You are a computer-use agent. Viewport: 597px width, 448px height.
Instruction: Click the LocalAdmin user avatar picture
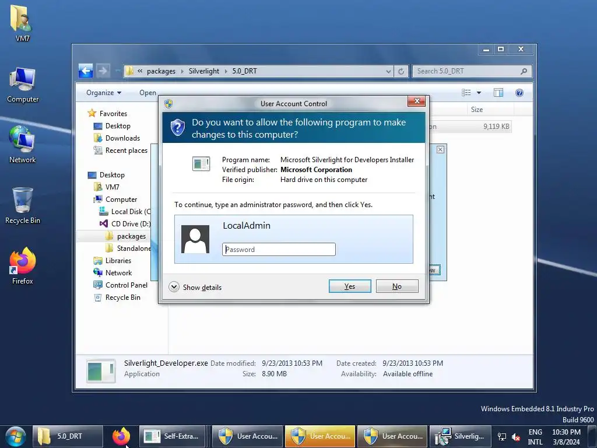point(195,239)
